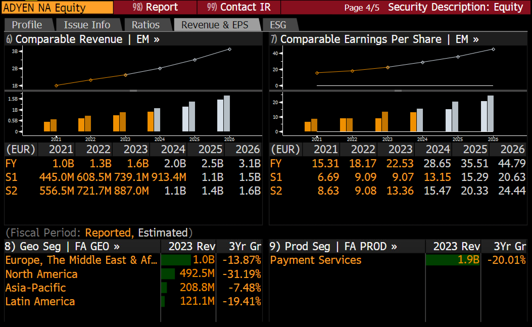The height and width of the screenshot is (327, 532).
Task: Click the green revenue bar for North America
Action: click(168, 274)
